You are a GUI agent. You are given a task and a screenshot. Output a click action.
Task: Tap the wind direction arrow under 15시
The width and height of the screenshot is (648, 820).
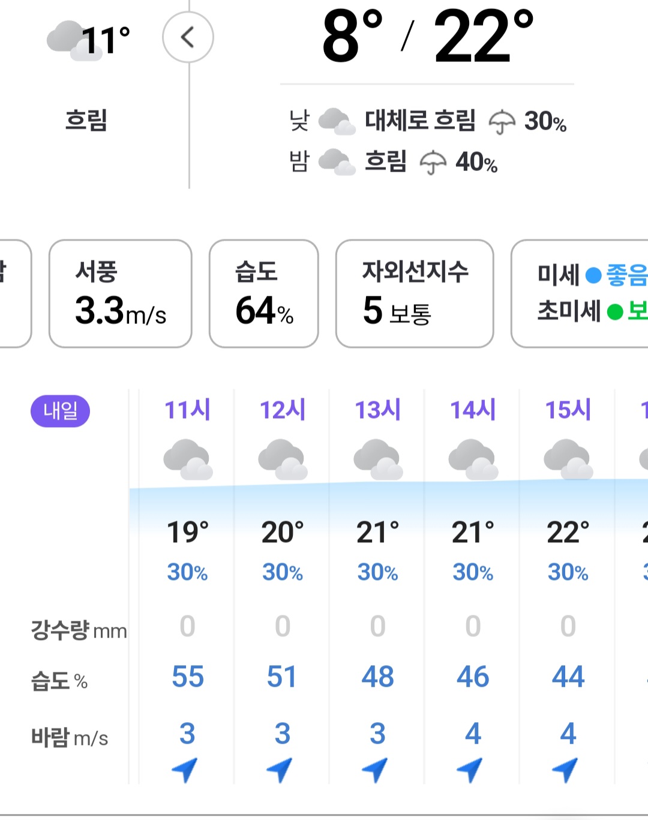click(565, 770)
